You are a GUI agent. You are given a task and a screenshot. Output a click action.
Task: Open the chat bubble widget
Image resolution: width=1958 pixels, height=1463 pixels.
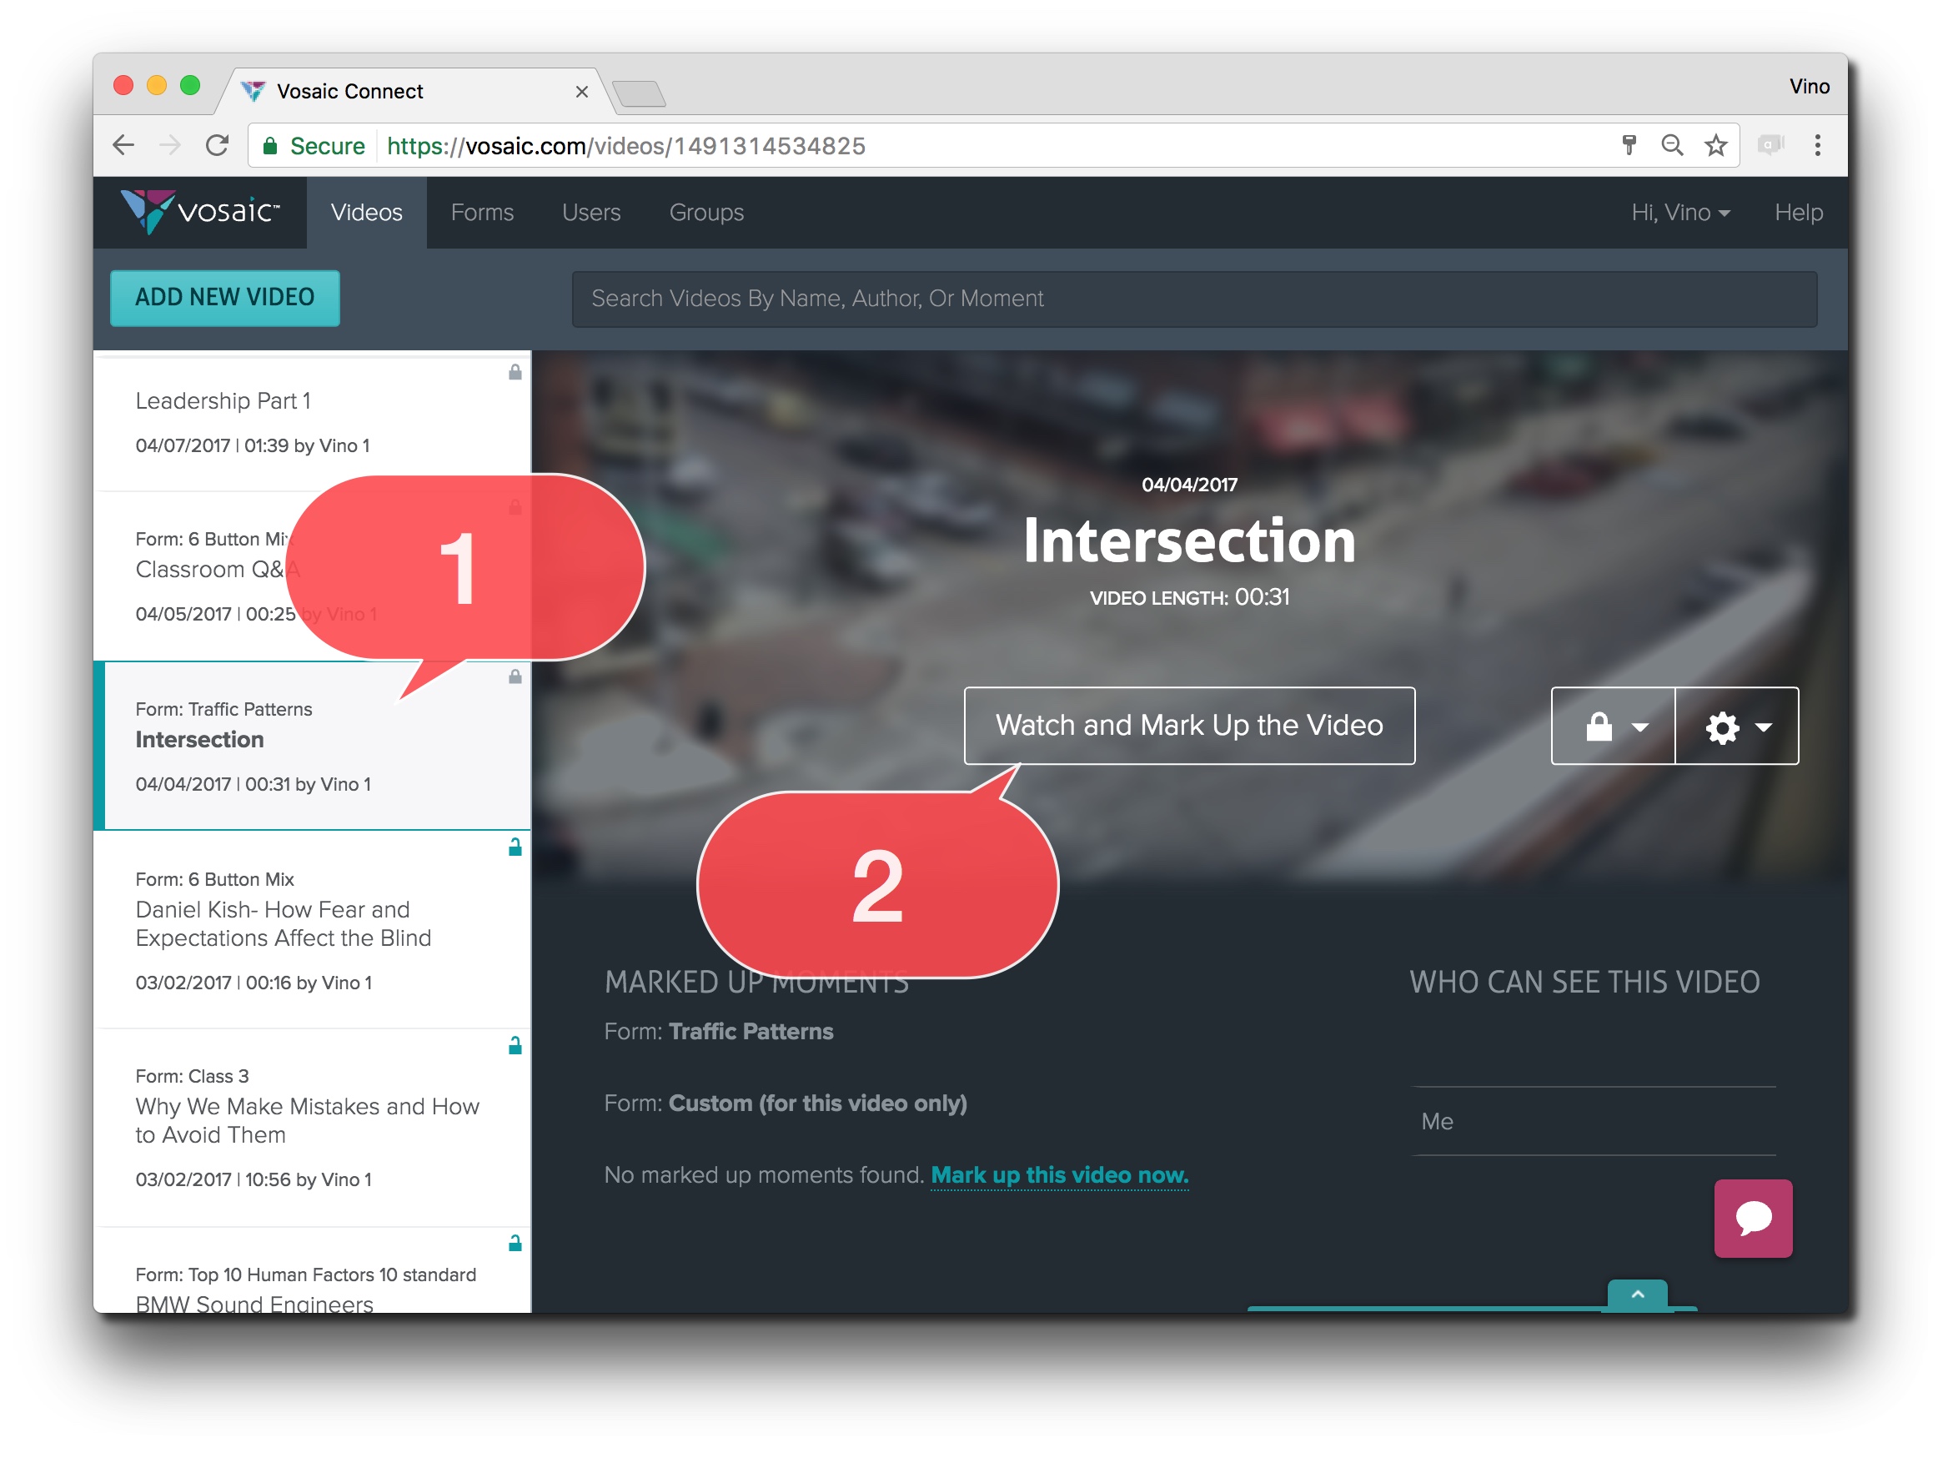(1752, 1218)
